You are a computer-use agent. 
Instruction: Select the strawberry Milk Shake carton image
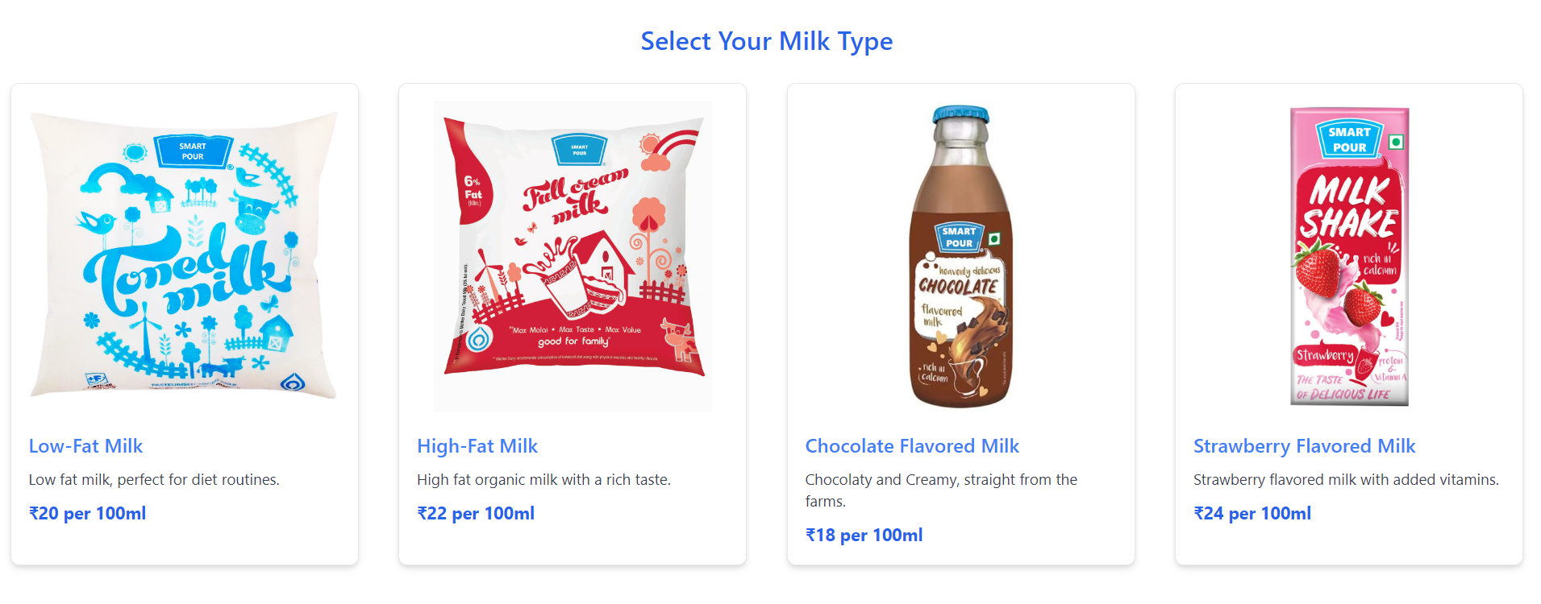[1349, 256]
